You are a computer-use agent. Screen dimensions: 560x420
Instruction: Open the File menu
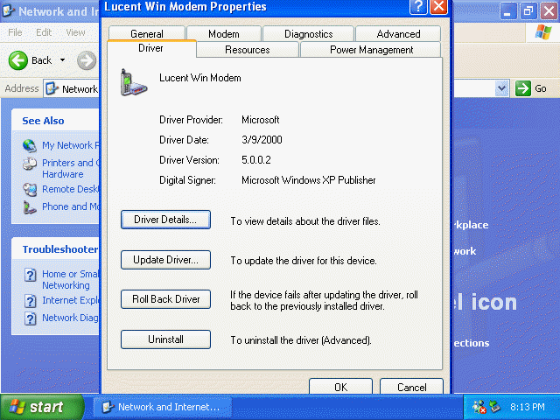click(x=15, y=32)
